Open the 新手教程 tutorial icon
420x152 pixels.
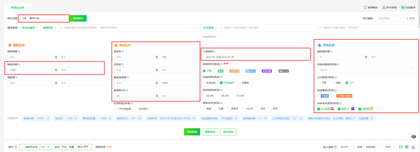click(x=384, y=7)
